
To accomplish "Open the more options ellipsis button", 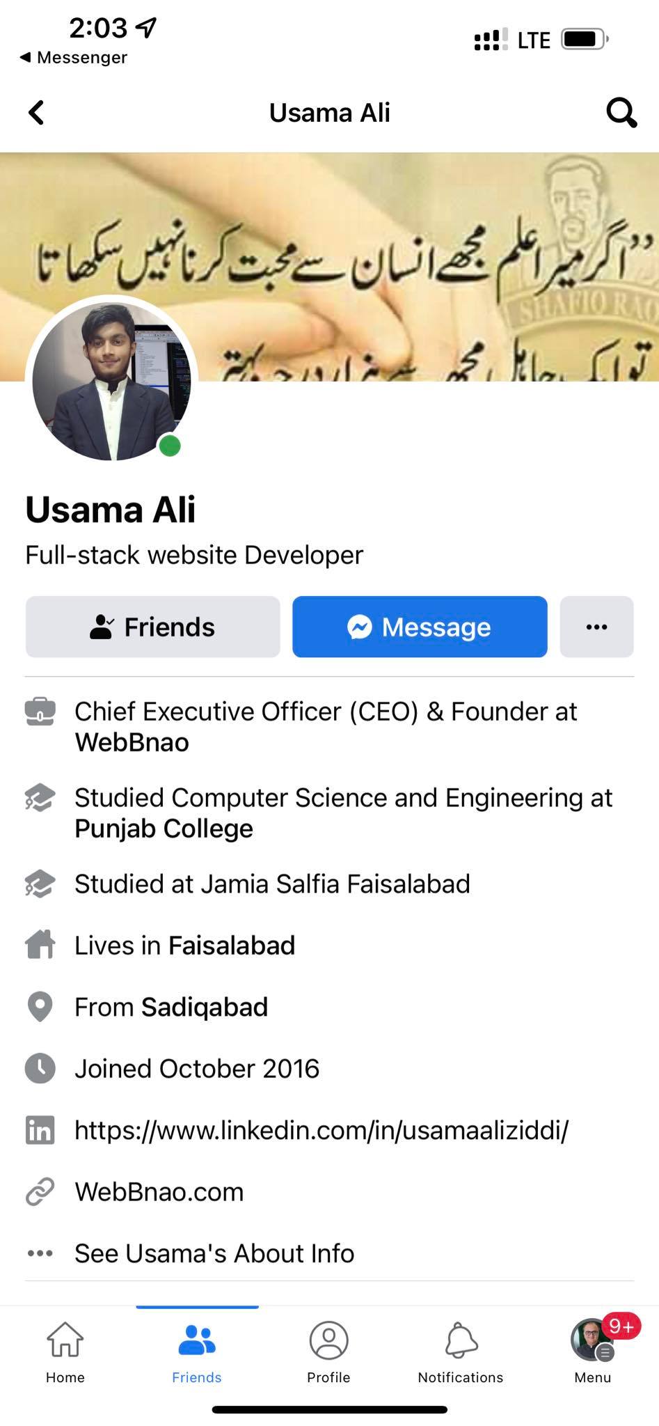I will [x=596, y=627].
